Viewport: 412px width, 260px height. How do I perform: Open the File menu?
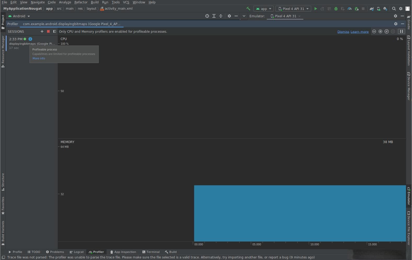click(4, 2)
